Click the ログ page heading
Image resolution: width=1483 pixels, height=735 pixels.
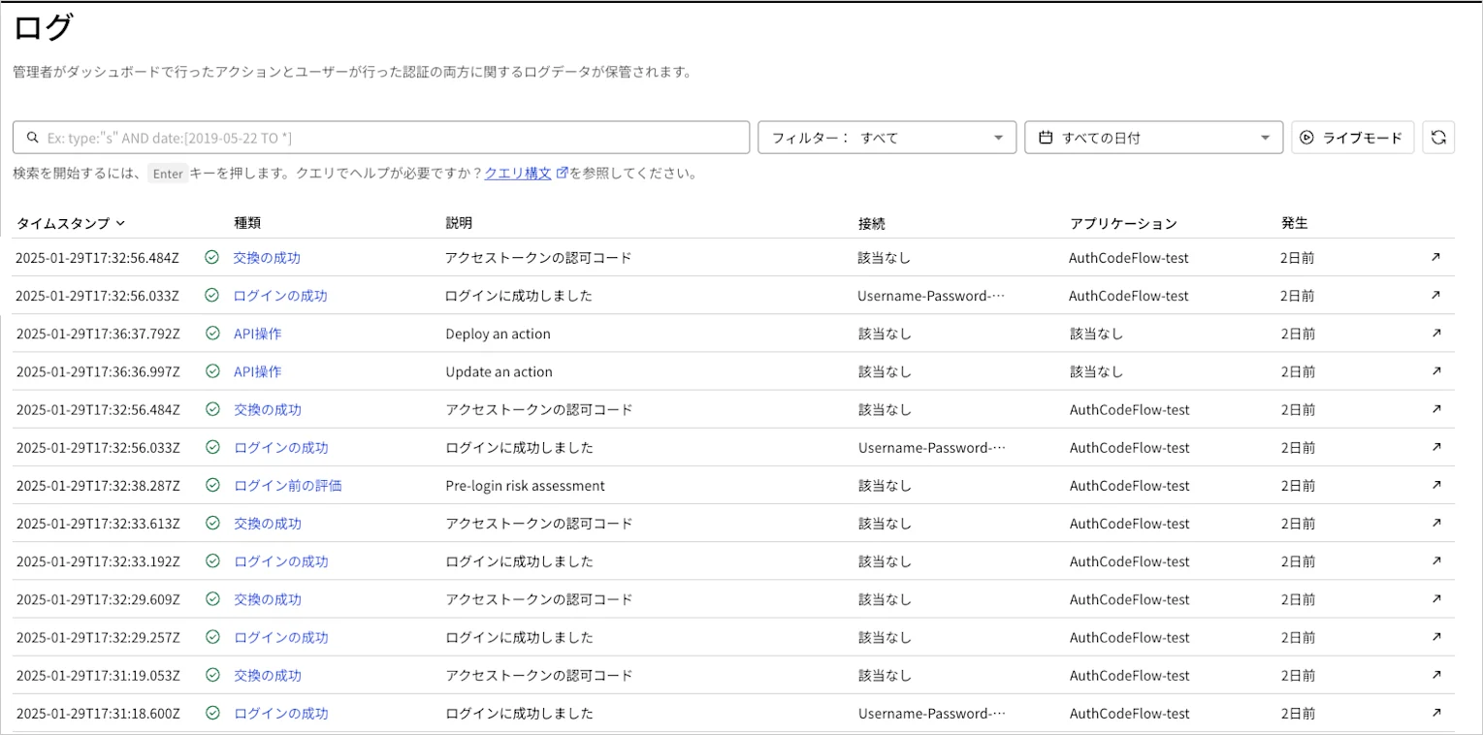pyautogui.click(x=43, y=28)
